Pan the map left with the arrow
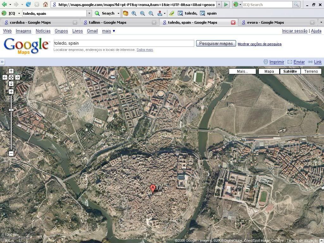324x243 pixels. [x=5, y=77]
